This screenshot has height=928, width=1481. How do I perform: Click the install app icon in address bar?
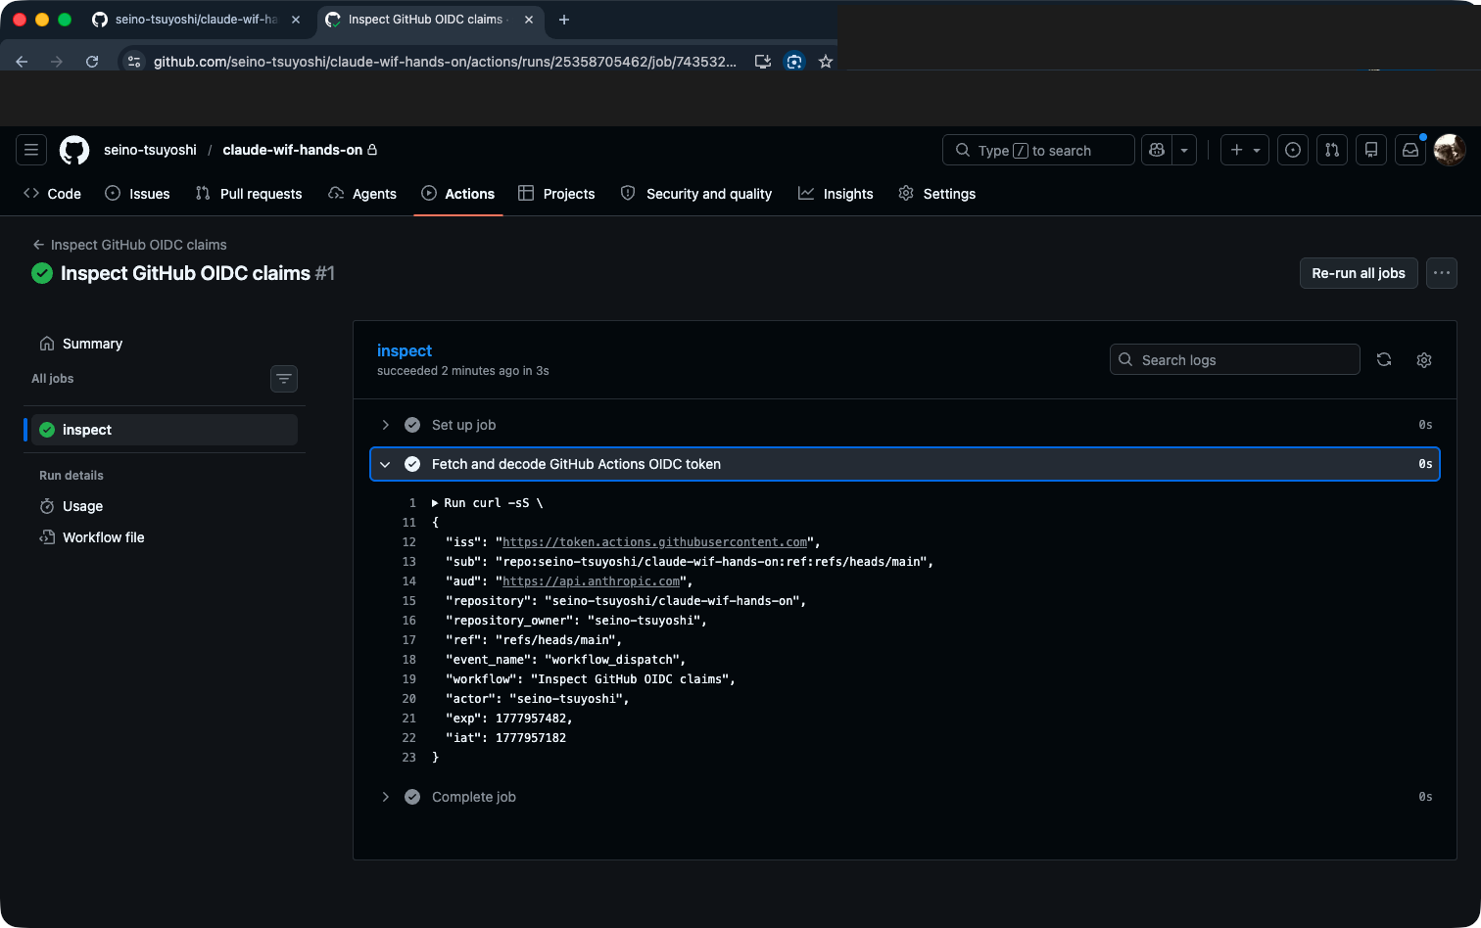[x=763, y=62]
